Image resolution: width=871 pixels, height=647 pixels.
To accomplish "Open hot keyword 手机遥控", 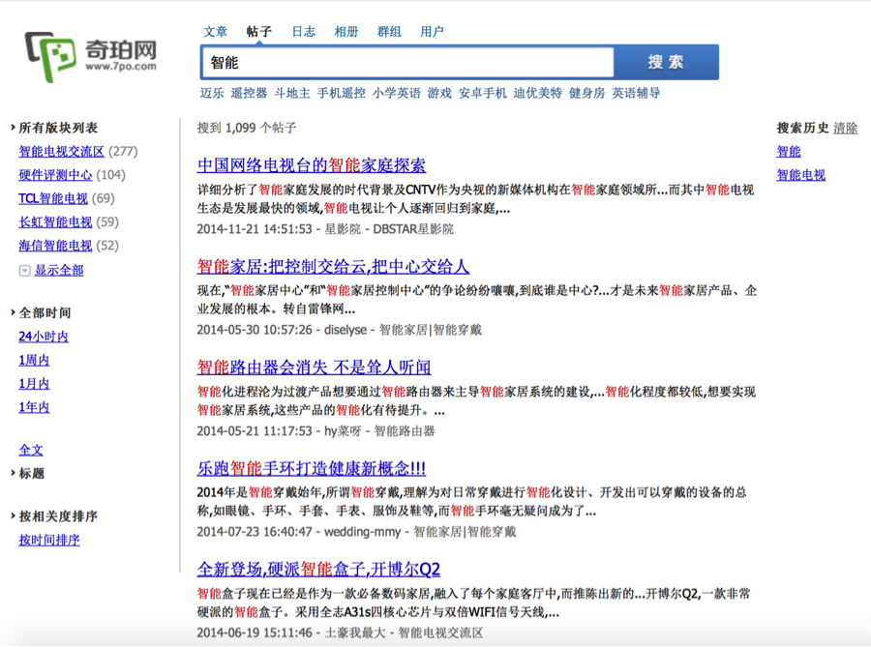I will [x=341, y=93].
